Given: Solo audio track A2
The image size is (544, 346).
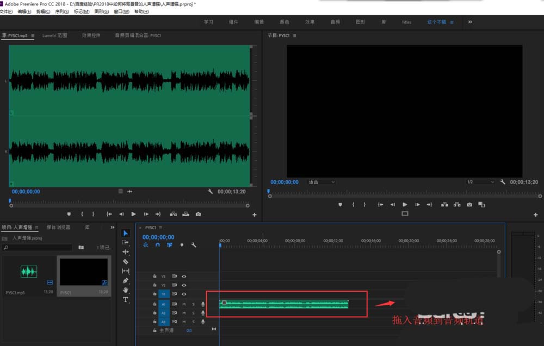Looking at the screenshot, I should 193,313.
